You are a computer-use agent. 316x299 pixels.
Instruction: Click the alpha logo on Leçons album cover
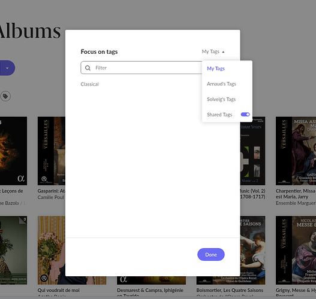pyautogui.click(x=21, y=178)
